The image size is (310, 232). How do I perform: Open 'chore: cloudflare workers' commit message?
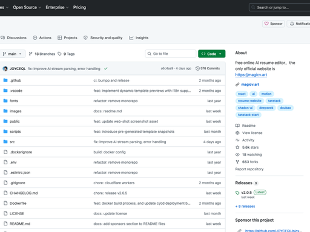tap(114, 183)
